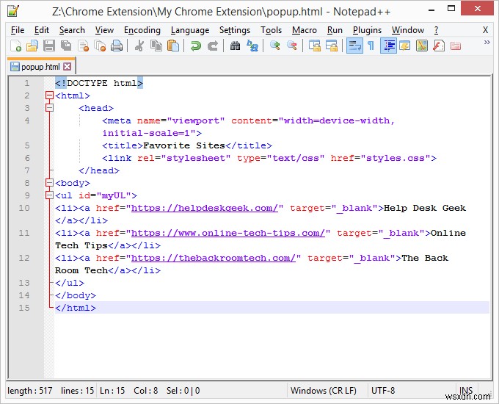Open the Run menu
The height and width of the screenshot is (404, 499).
click(335, 30)
